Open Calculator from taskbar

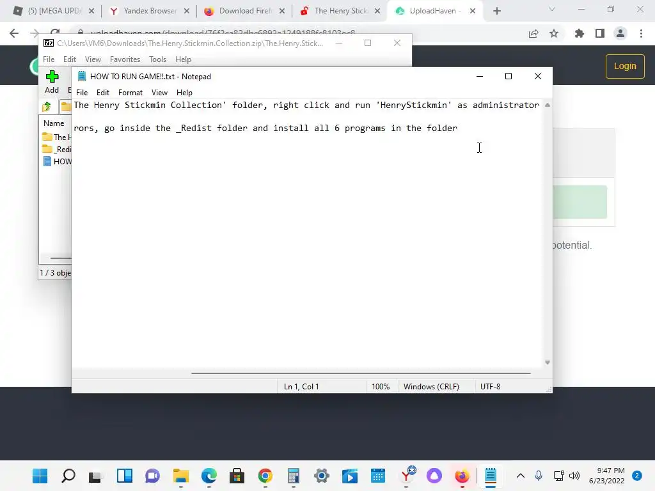(293, 476)
